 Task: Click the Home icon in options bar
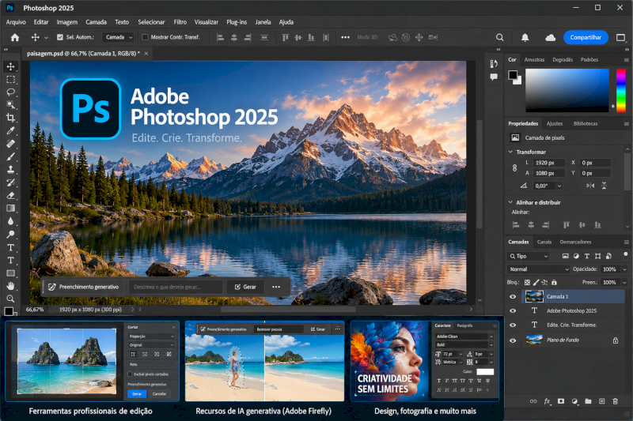point(15,37)
